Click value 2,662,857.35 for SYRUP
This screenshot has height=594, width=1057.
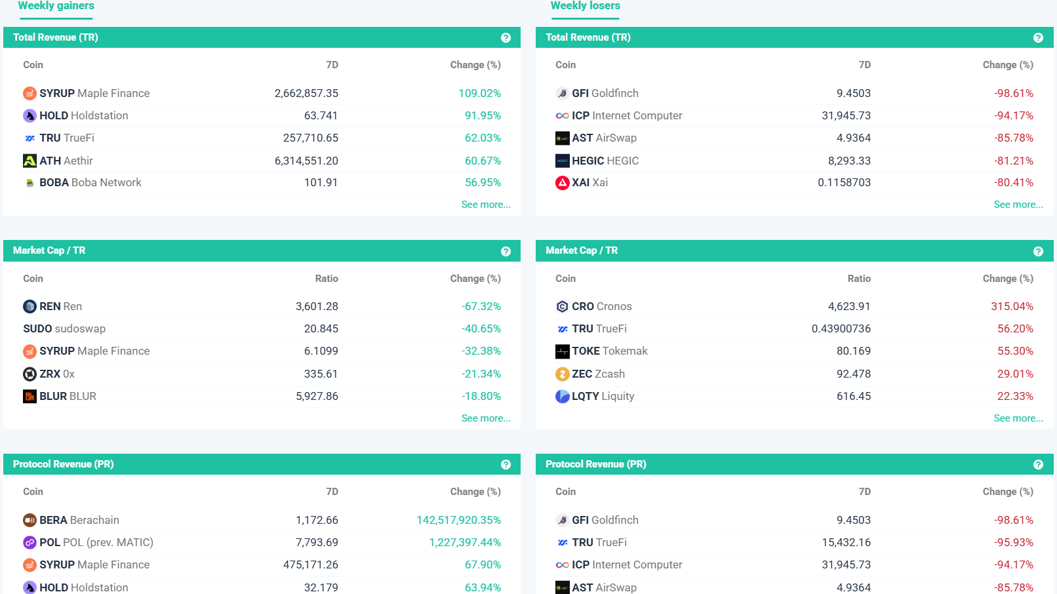point(306,93)
